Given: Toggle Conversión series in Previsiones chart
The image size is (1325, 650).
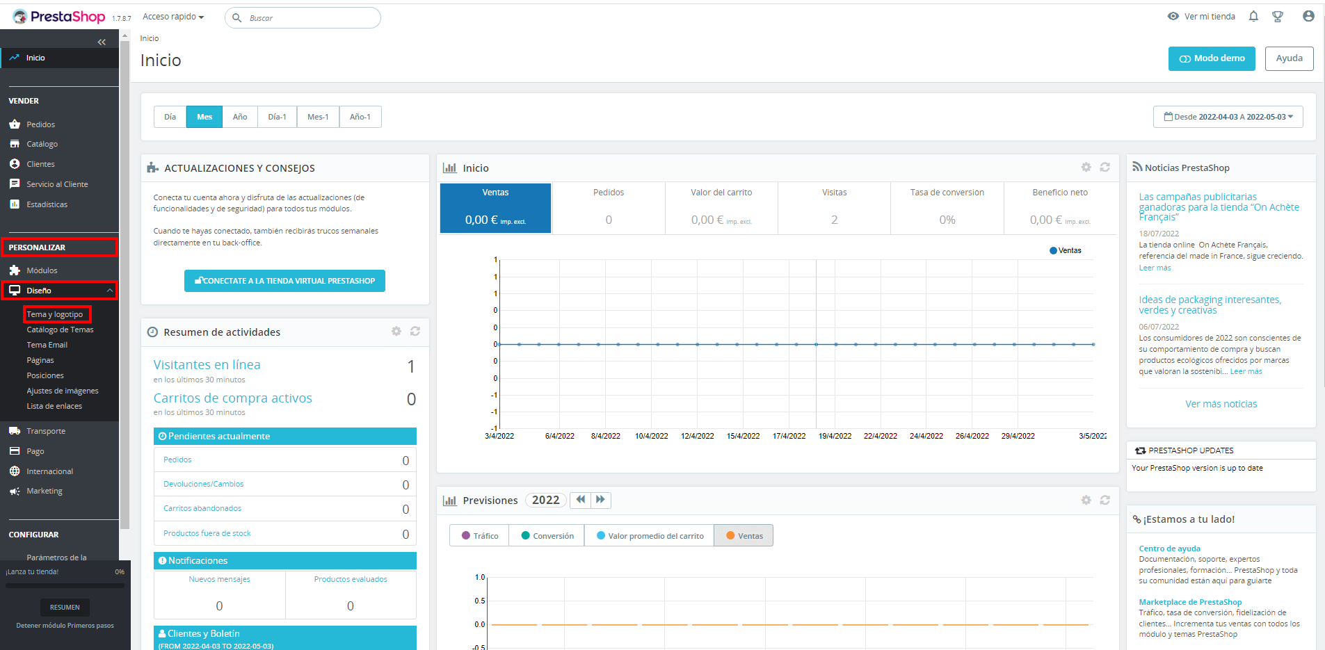Looking at the screenshot, I should [547, 536].
